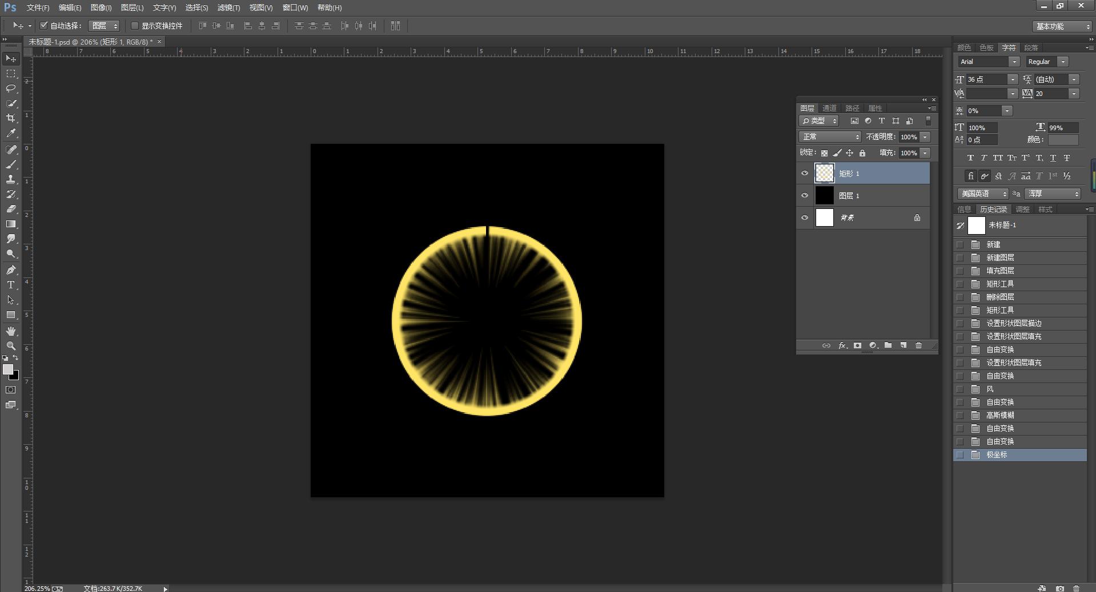This screenshot has width=1096, height=592.
Task: Create a new layer
Action: coord(904,345)
